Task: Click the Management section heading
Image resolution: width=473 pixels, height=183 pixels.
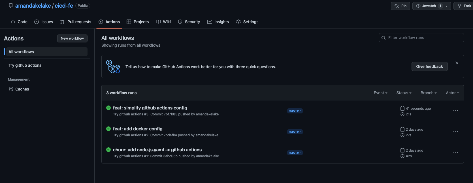Action: (19, 79)
